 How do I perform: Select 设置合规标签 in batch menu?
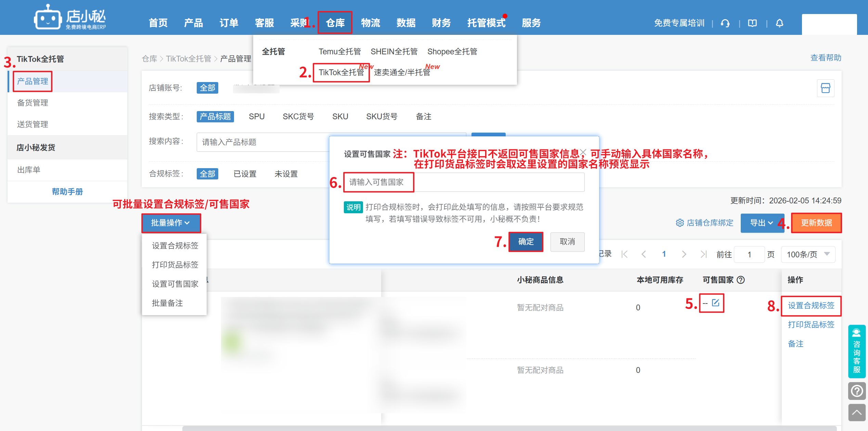point(175,246)
